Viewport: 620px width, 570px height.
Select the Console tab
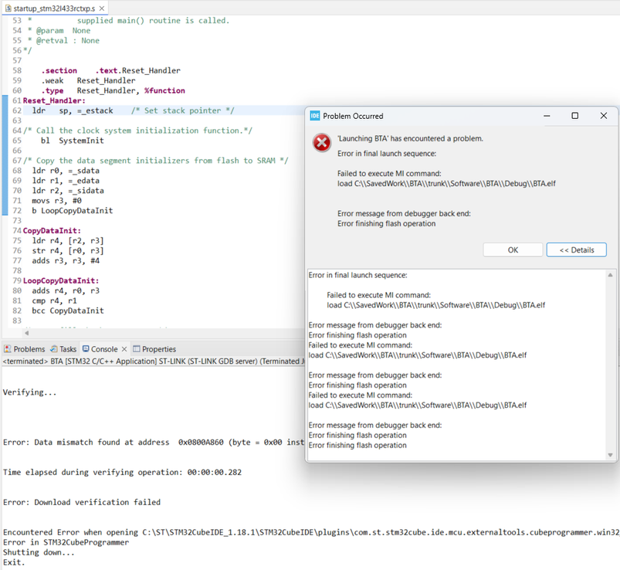point(100,349)
